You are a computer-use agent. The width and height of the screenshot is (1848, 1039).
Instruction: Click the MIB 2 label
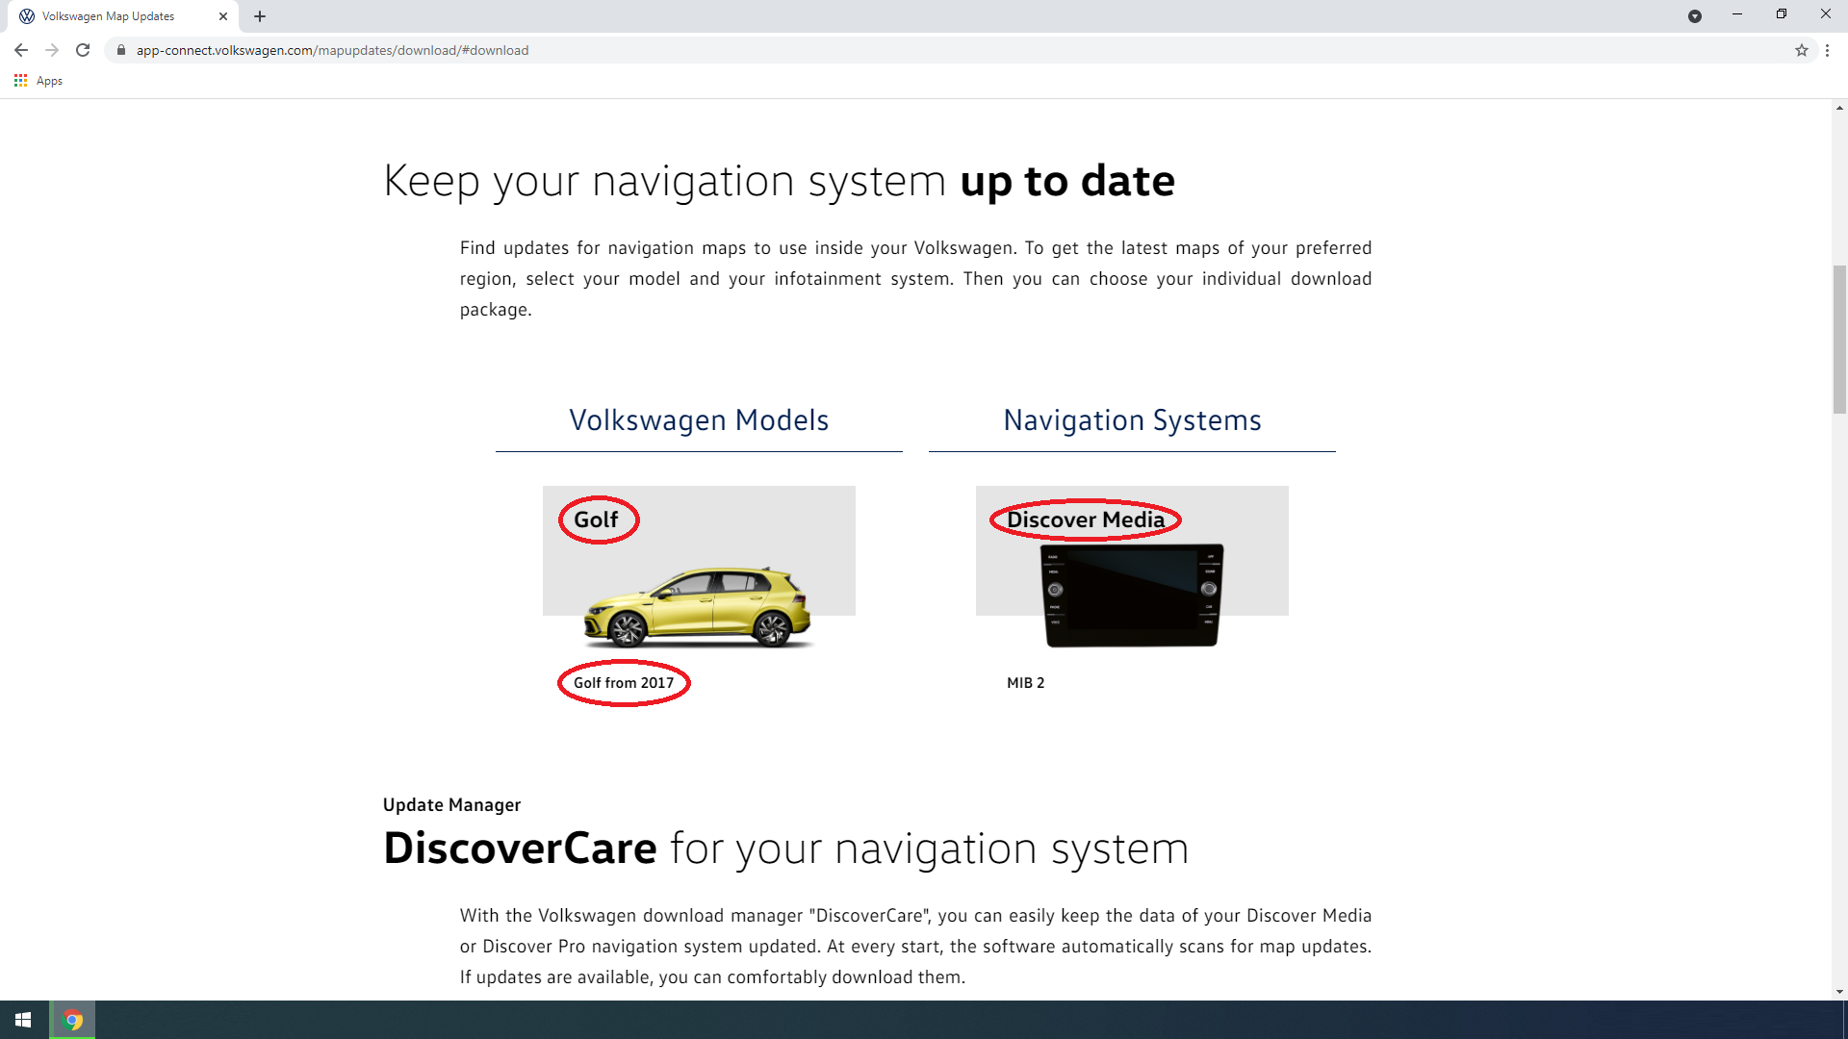1025,683
